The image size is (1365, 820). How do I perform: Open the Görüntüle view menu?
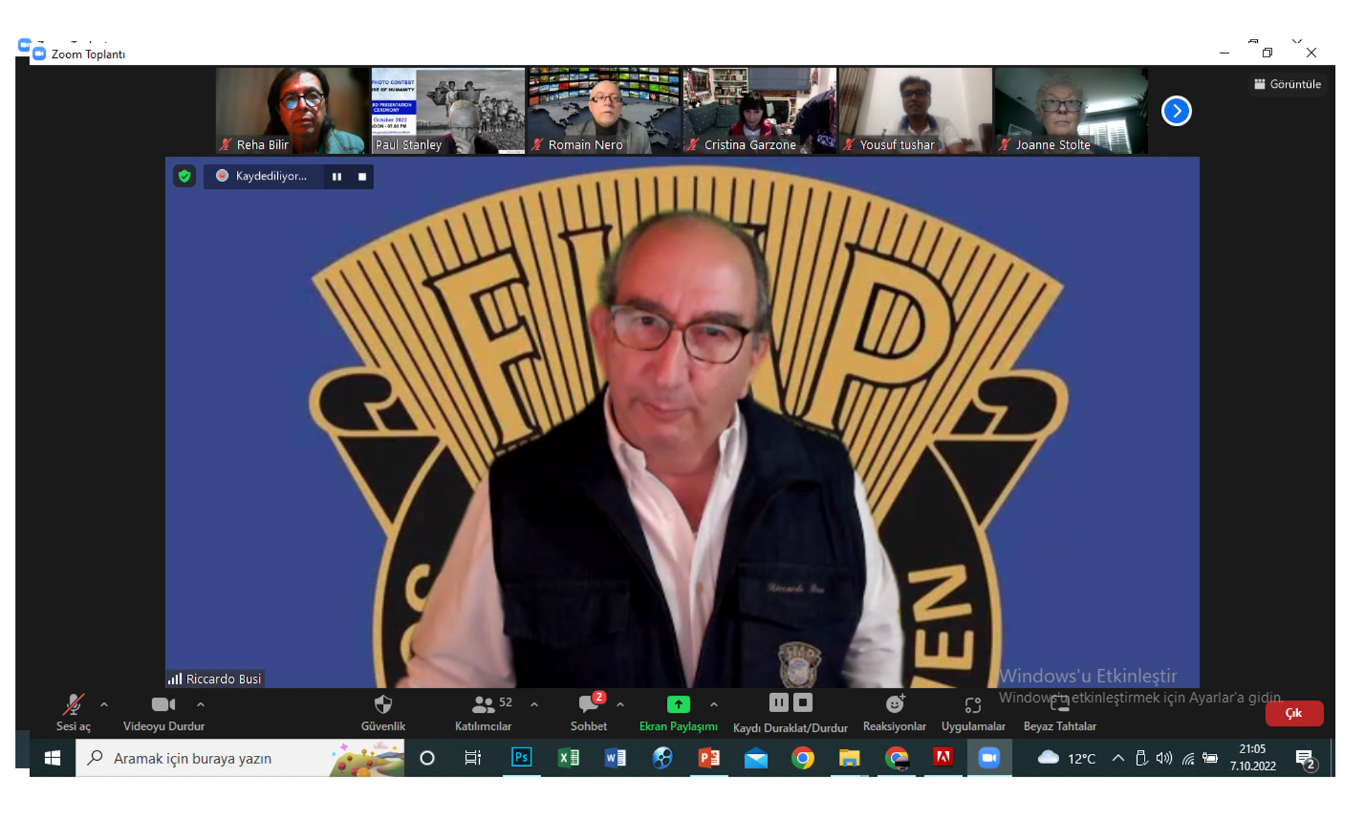[x=1288, y=84]
